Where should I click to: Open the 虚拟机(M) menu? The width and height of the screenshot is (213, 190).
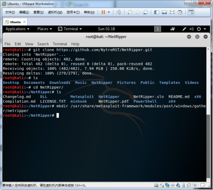point(55,12)
